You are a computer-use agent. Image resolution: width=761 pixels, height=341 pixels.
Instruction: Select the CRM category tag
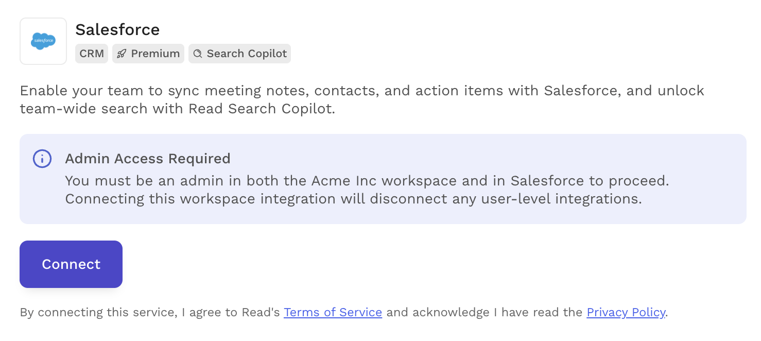[x=92, y=54]
